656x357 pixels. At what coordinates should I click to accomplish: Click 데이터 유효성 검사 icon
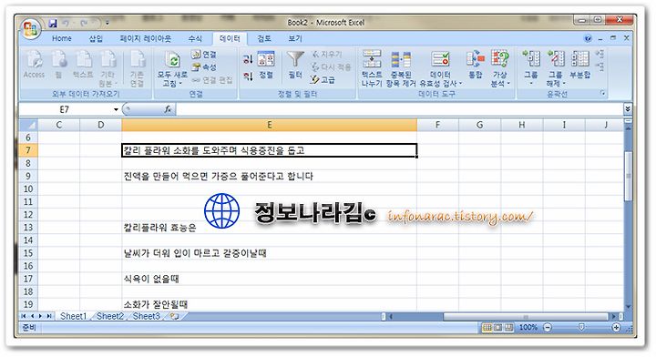tap(441, 59)
